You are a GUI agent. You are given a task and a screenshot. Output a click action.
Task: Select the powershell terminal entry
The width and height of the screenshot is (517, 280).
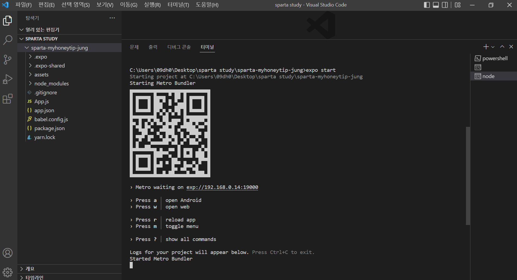(x=494, y=58)
